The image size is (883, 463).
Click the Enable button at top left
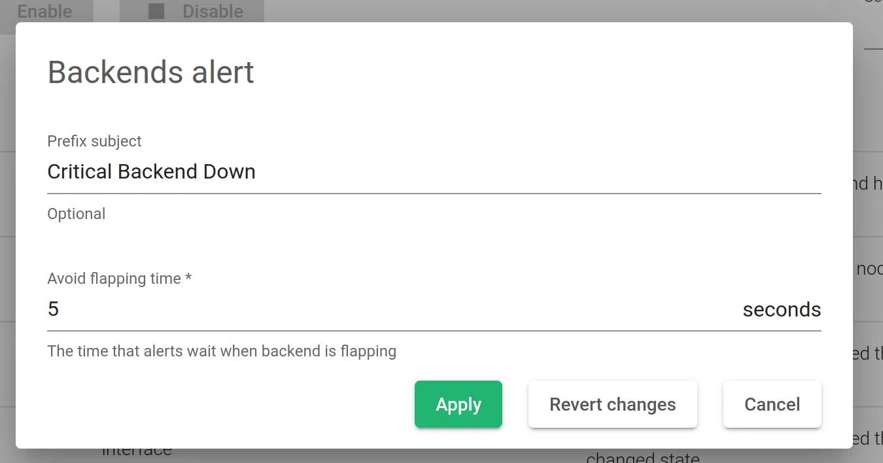coord(44,11)
